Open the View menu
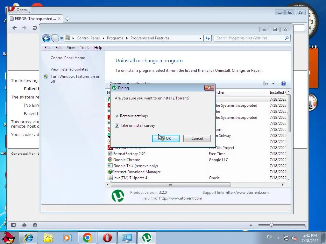 pyautogui.click(x=71, y=48)
